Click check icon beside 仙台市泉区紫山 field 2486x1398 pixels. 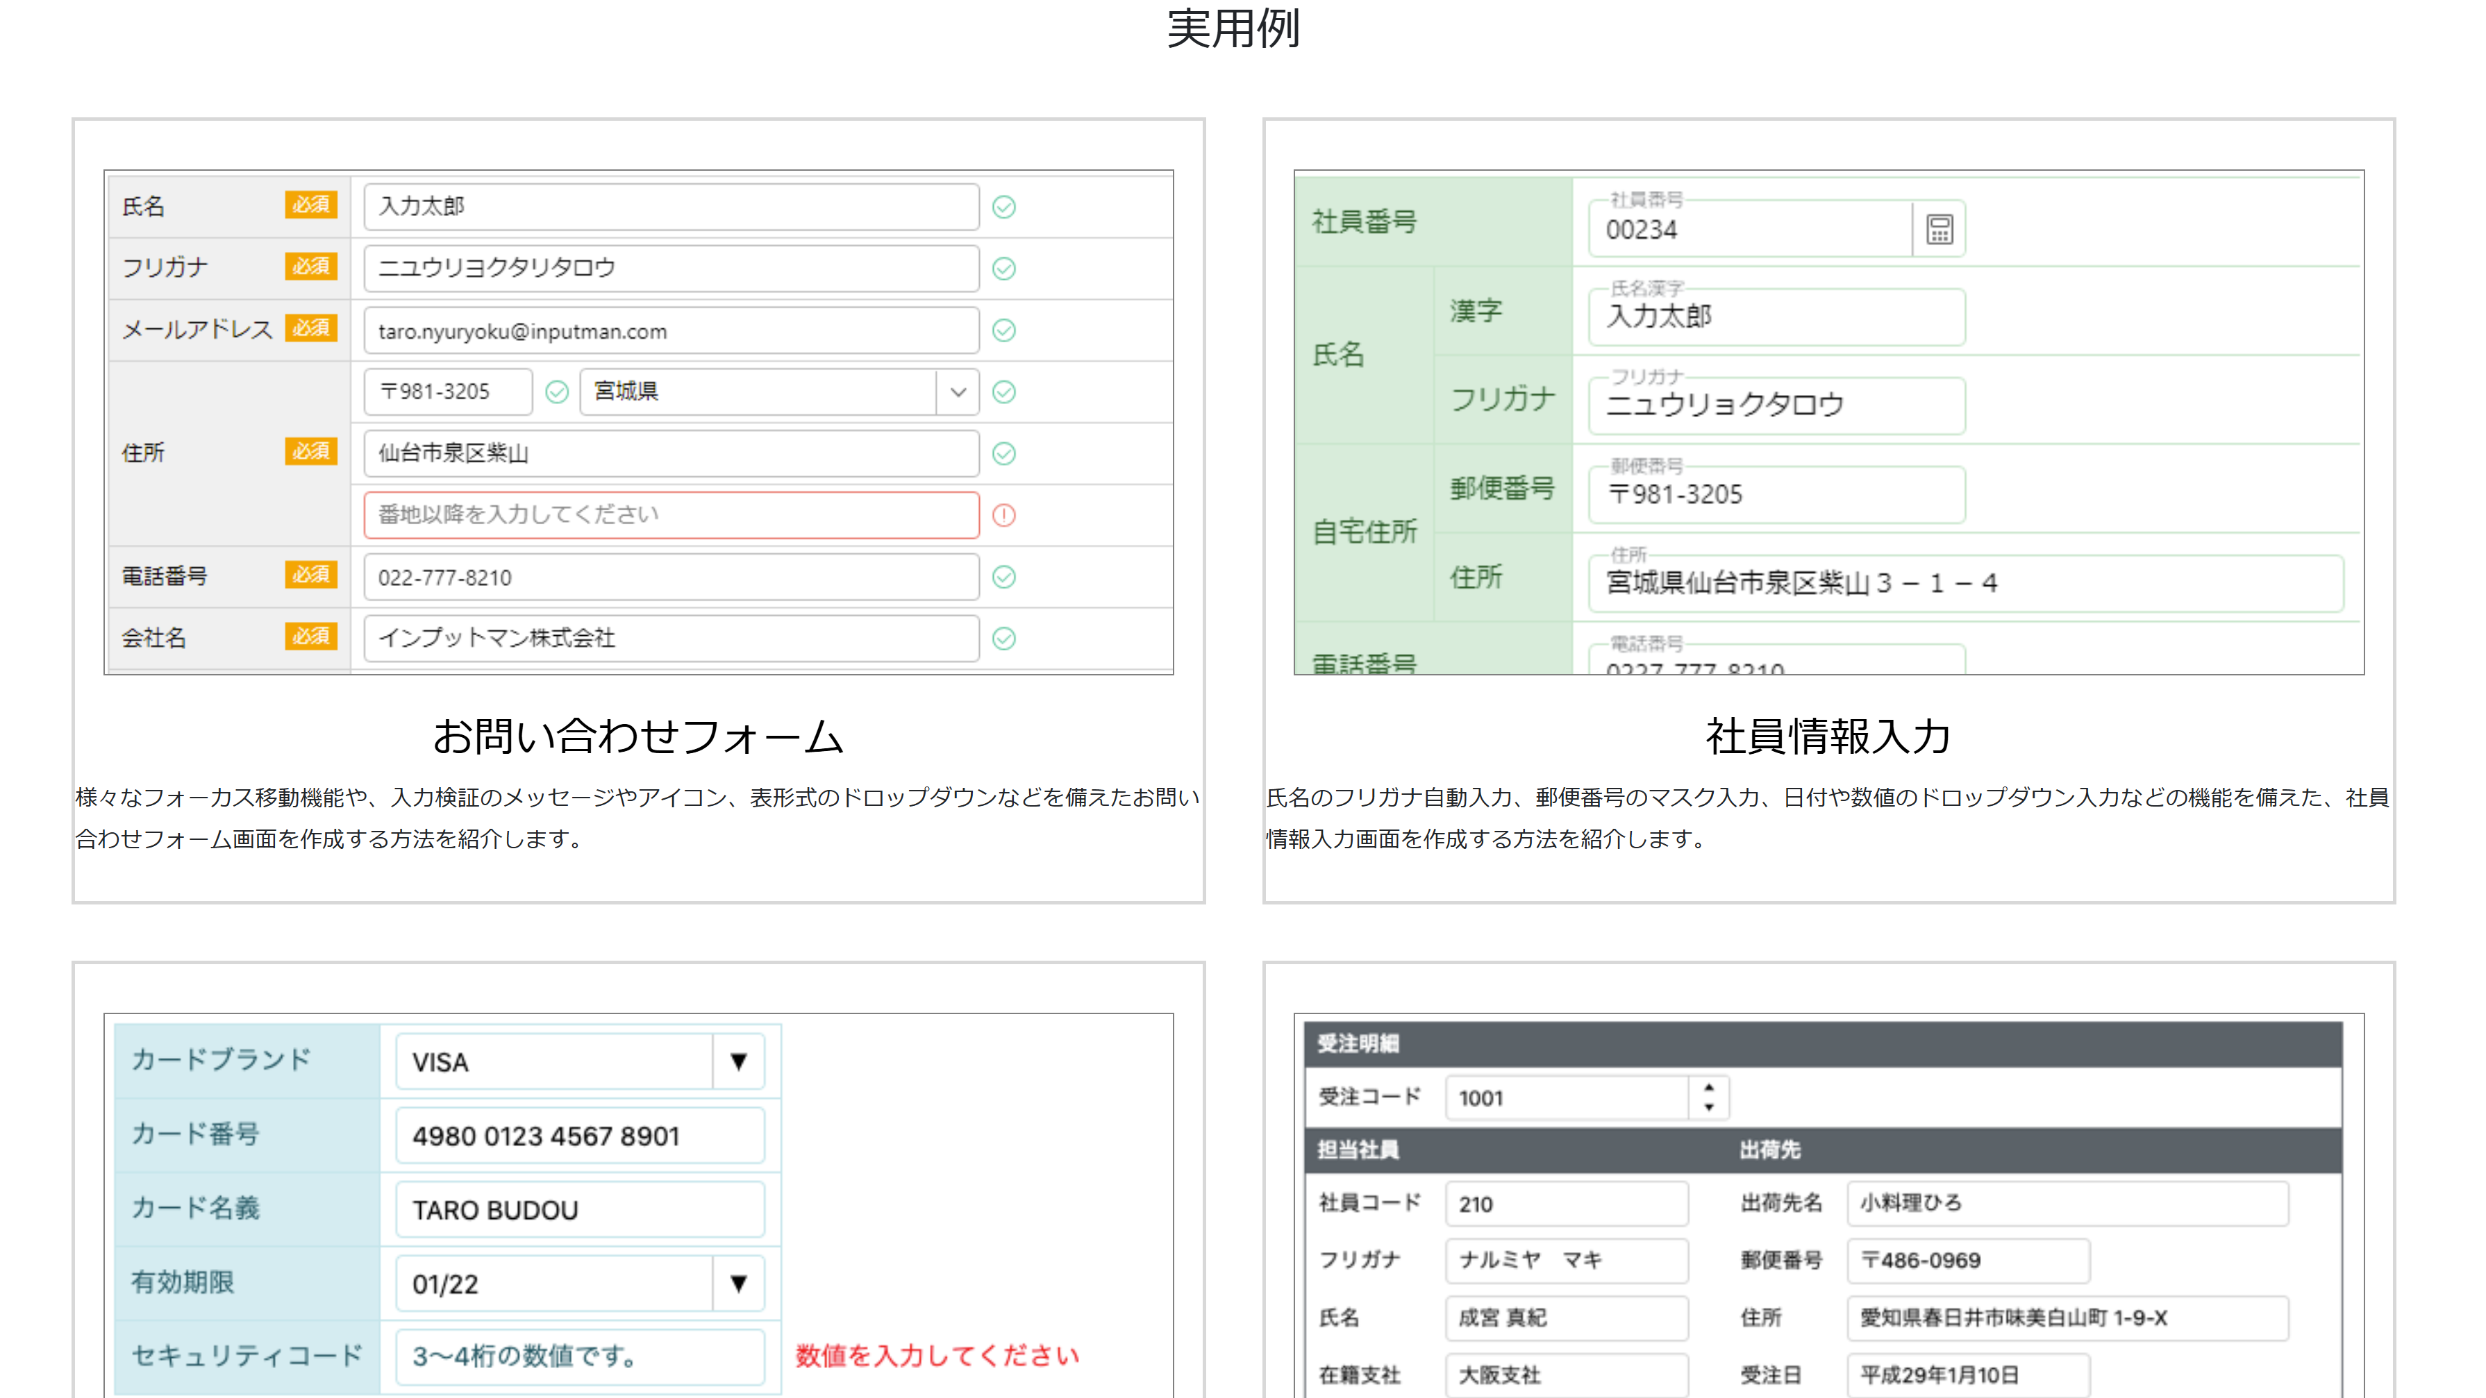point(1003,453)
